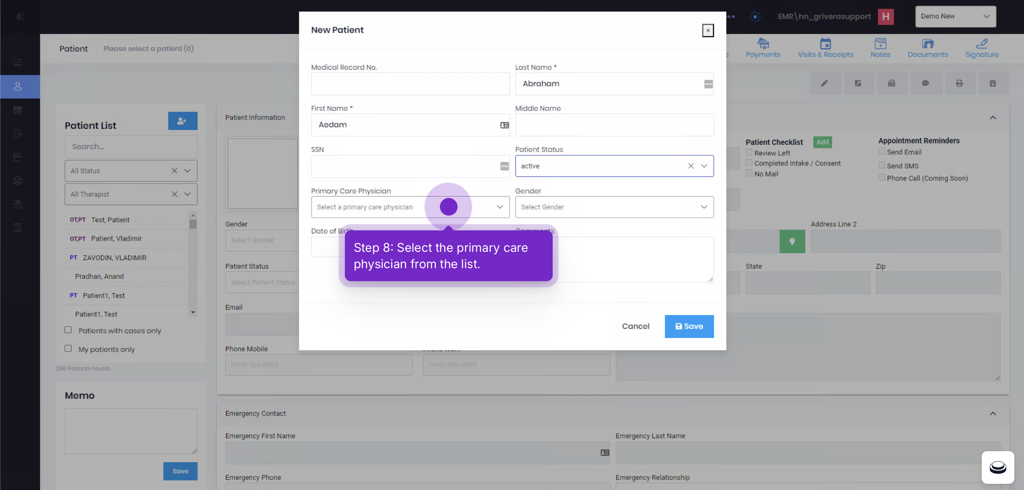
Task: Click the chat bubble toolbar icon
Action: click(926, 83)
